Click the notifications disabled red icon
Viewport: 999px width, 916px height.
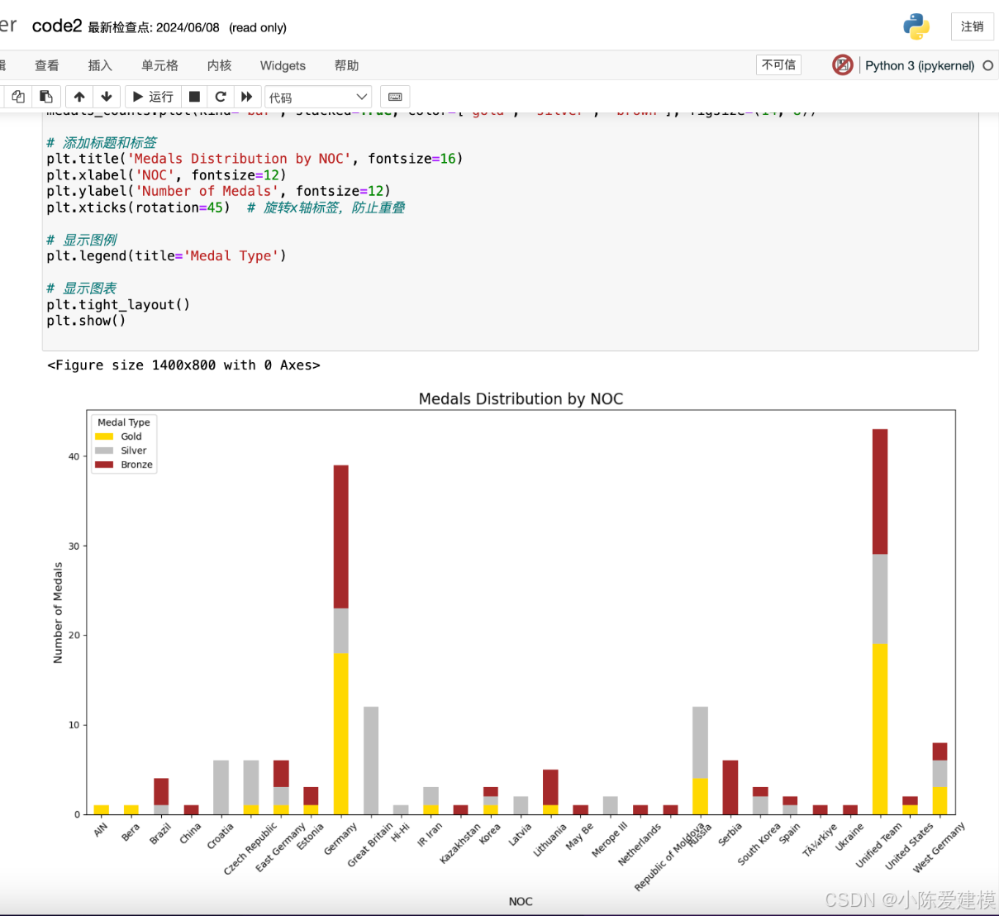(843, 64)
